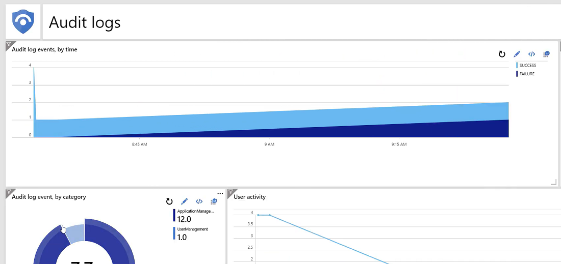Click the first data point on User activity line
This screenshot has height=264, width=561.
pyautogui.click(x=258, y=215)
